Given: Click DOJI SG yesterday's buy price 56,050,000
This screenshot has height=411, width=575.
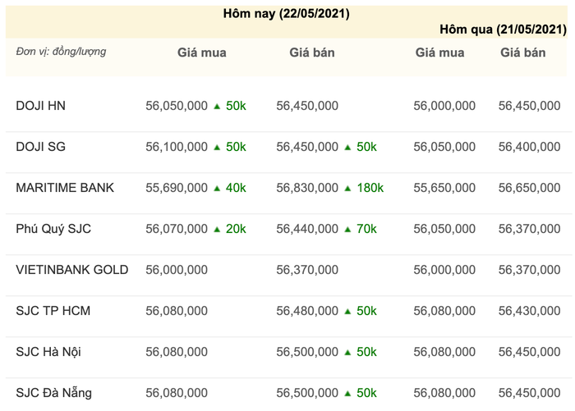Looking at the screenshot, I should (444, 147).
